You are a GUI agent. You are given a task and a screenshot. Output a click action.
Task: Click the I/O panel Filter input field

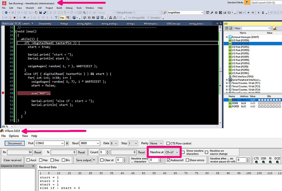tap(256, 28)
